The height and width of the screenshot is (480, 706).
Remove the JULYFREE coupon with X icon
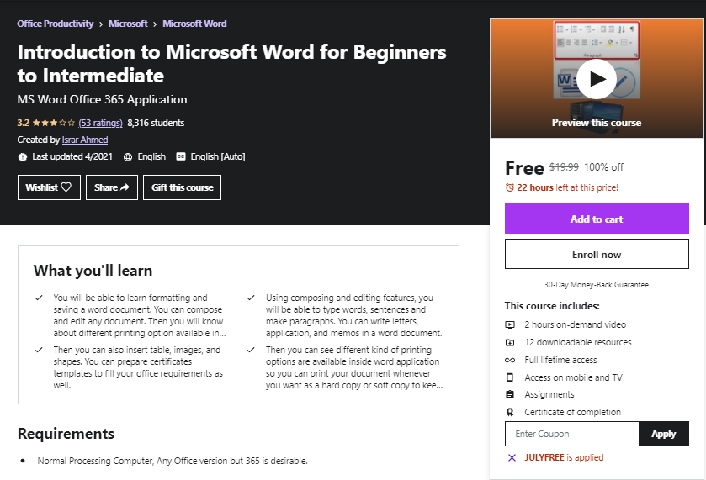[512, 457]
